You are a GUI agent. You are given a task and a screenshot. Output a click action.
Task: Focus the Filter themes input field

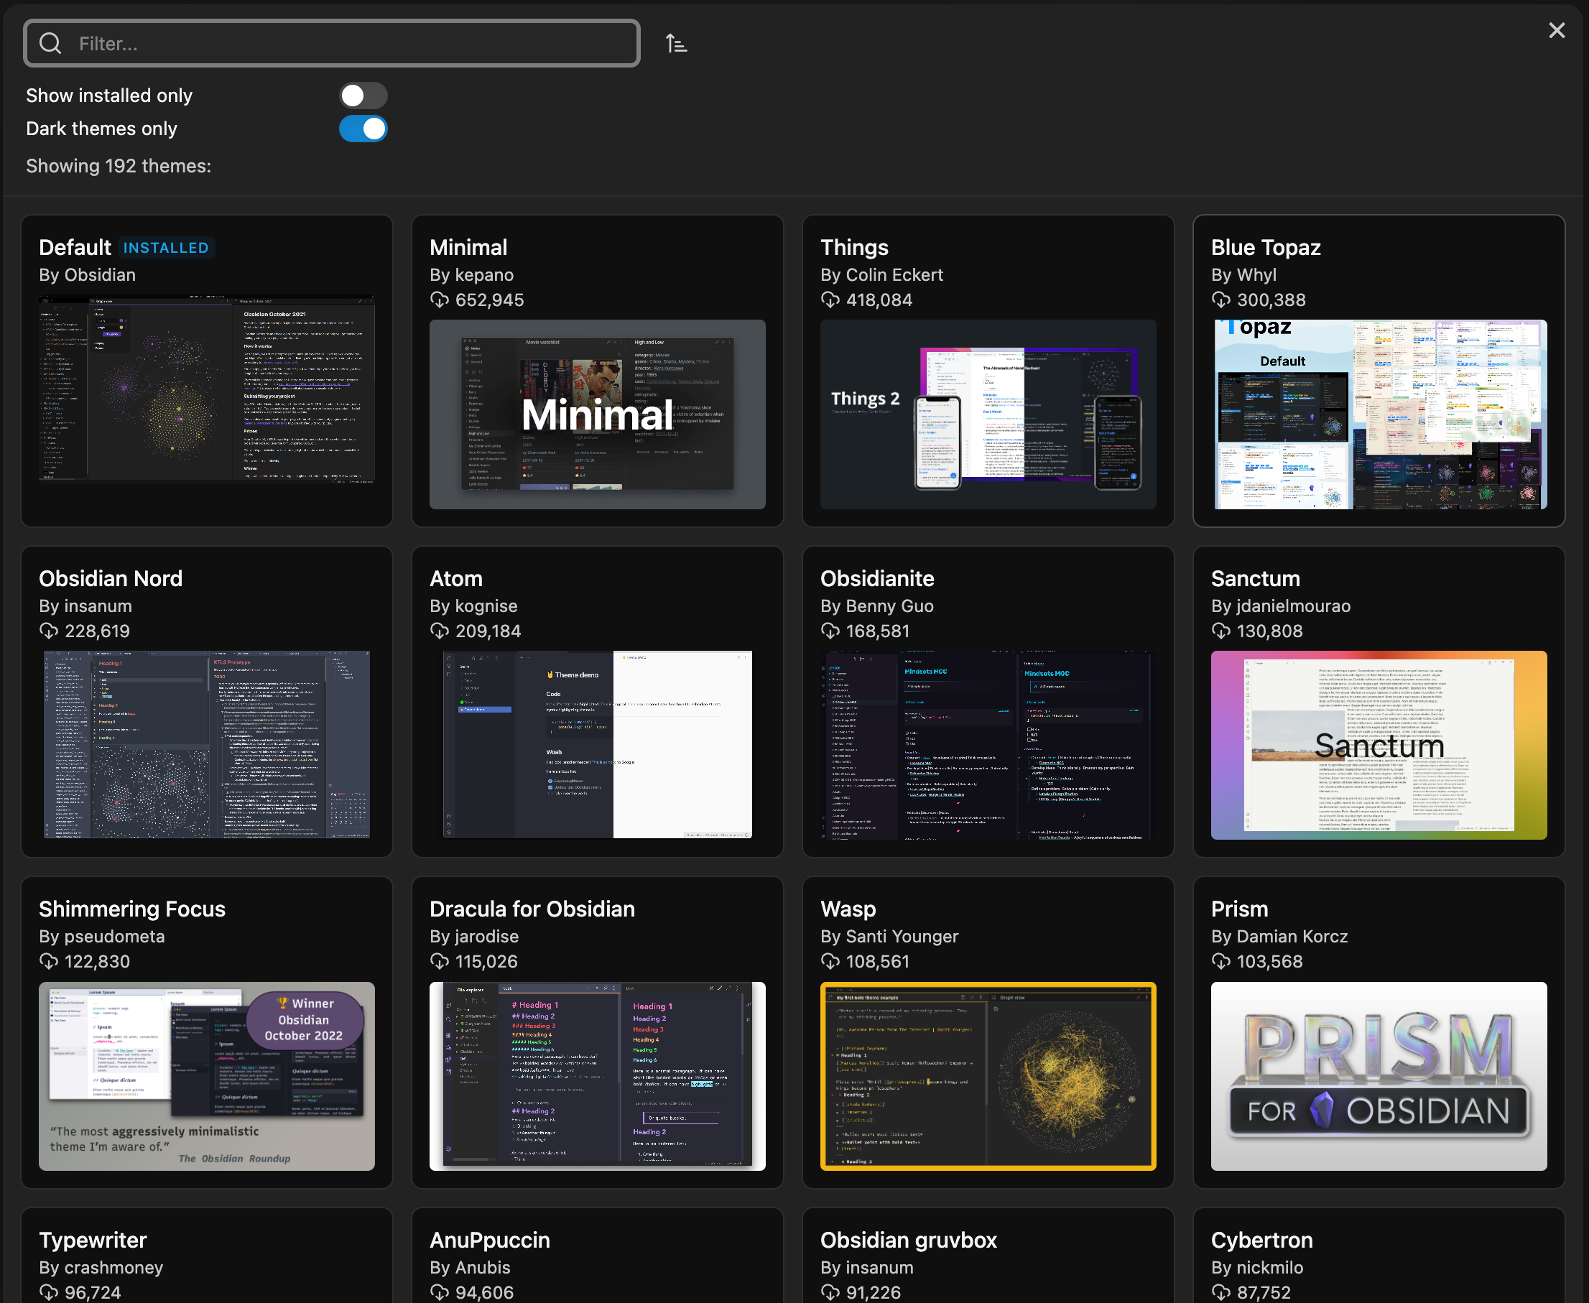(x=332, y=44)
